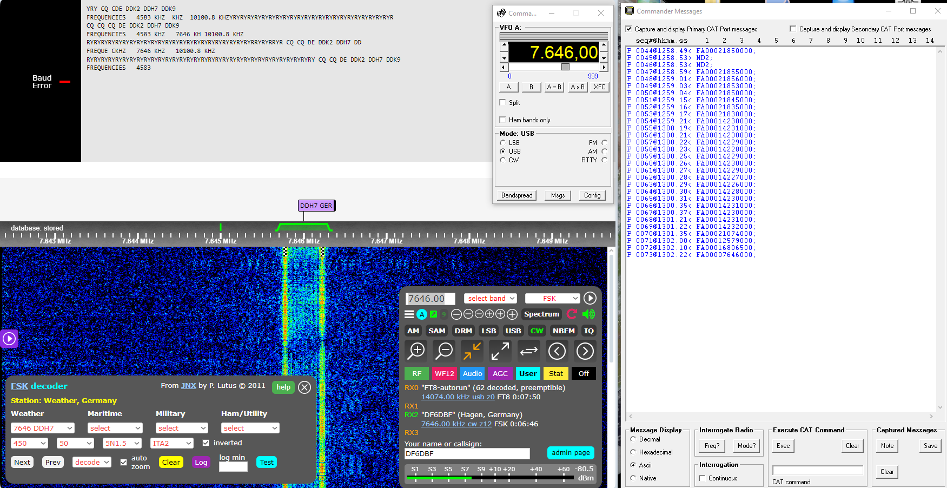The height and width of the screenshot is (488, 947).
Task: Switch to the RF tab
Action: (417, 373)
